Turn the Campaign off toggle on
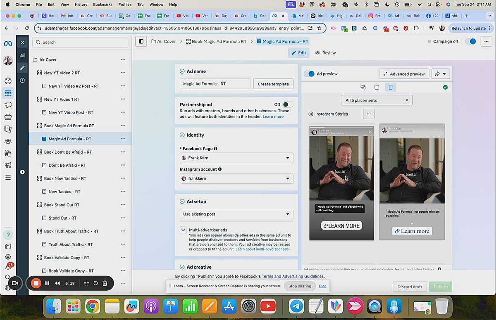Image resolution: width=496 pixels, height=320 pixels. click(x=470, y=41)
